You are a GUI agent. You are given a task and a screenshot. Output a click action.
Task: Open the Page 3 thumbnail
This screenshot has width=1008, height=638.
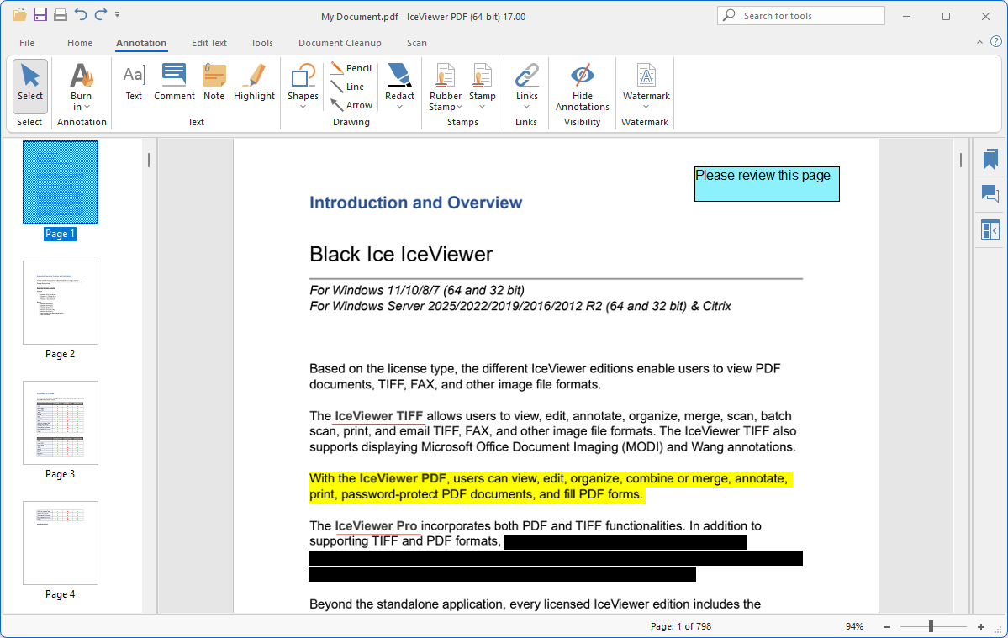[x=61, y=423]
